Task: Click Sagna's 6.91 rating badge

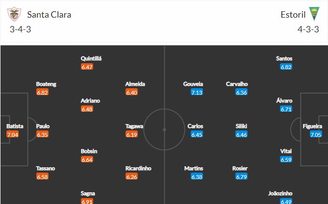Action: point(87,201)
